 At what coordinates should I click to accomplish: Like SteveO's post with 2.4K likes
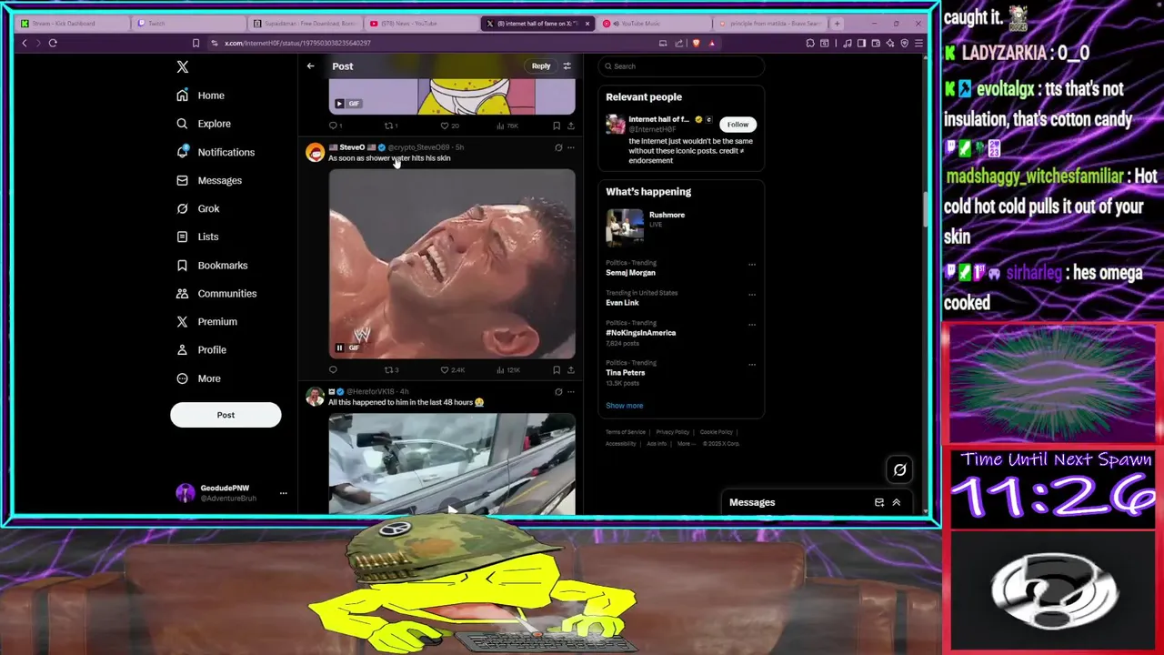[x=452, y=370]
